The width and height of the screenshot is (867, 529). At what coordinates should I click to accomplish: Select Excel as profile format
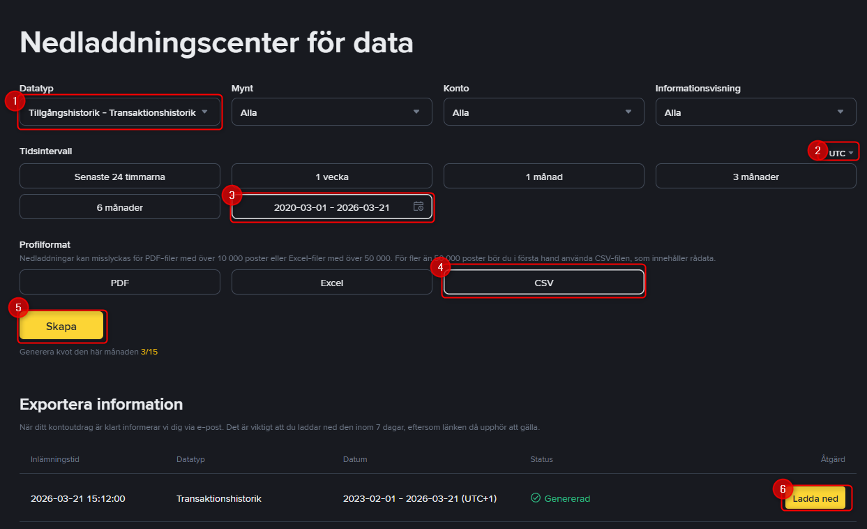coord(331,282)
